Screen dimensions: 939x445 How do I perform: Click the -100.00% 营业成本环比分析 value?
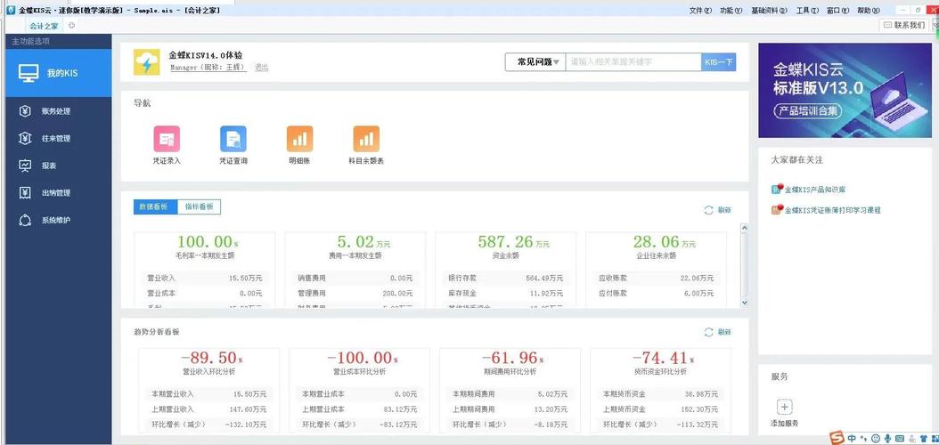[x=363, y=358]
